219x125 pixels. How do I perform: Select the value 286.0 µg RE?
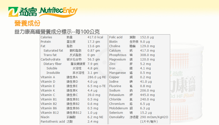coord(97,77)
